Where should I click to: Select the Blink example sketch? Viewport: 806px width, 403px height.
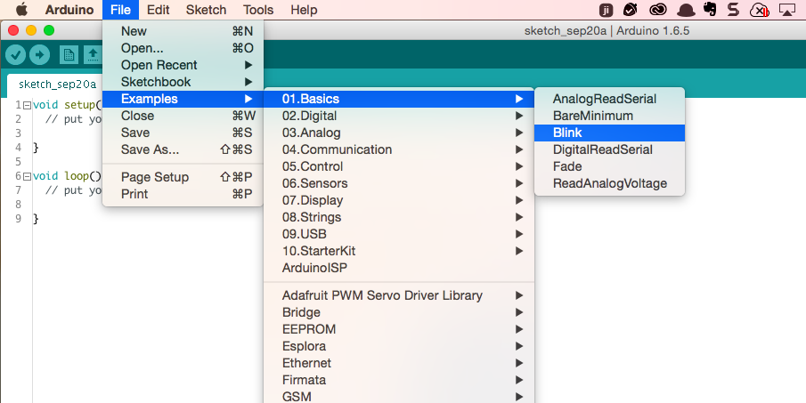pos(567,133)
